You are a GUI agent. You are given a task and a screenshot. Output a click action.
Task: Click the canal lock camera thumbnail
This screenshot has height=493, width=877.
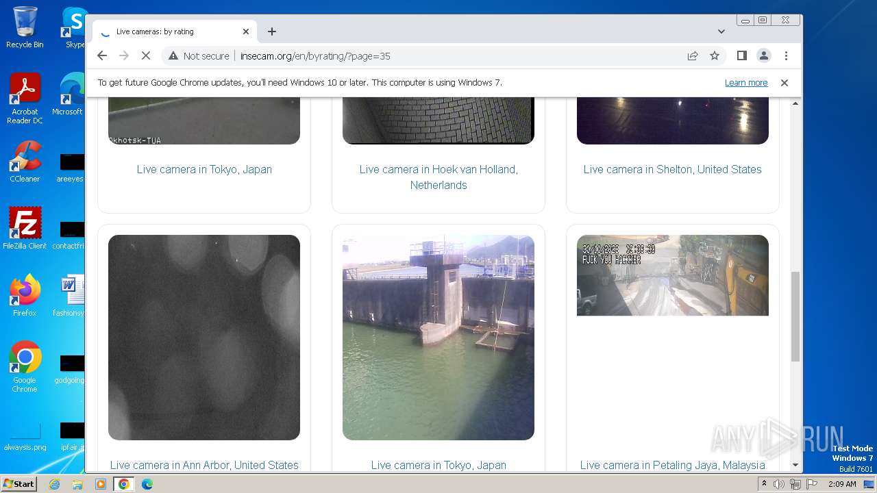pyautogui.click(x=438, y=338)
